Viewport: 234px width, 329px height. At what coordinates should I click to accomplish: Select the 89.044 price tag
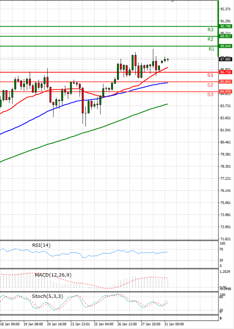point(225,46)
